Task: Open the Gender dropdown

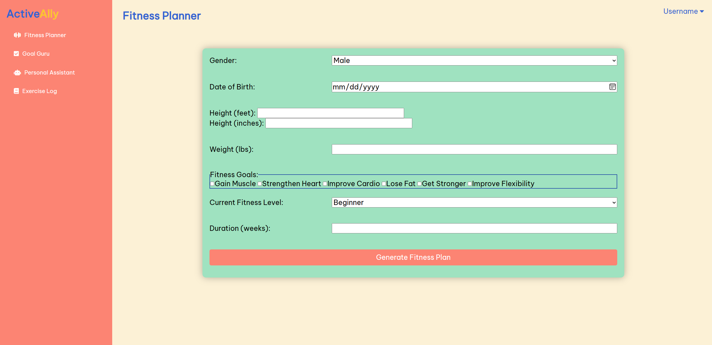Action: 474,60
